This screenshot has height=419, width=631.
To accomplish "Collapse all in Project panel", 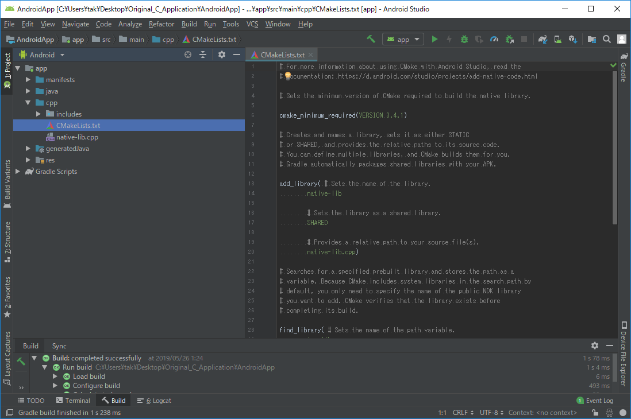I will pos(203,55).
